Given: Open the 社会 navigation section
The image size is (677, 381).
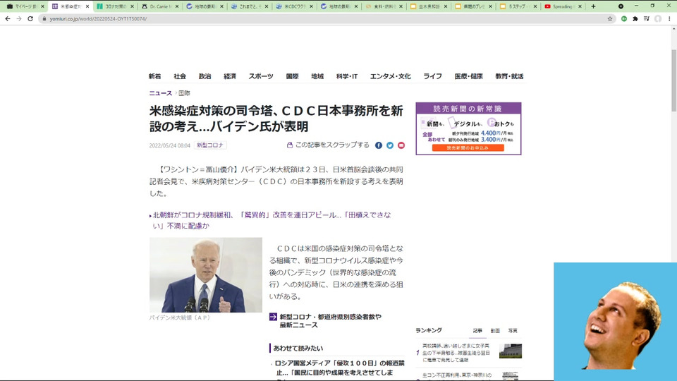Looking at the screenshot, I should pyautogui.click(x=180, y=76).
